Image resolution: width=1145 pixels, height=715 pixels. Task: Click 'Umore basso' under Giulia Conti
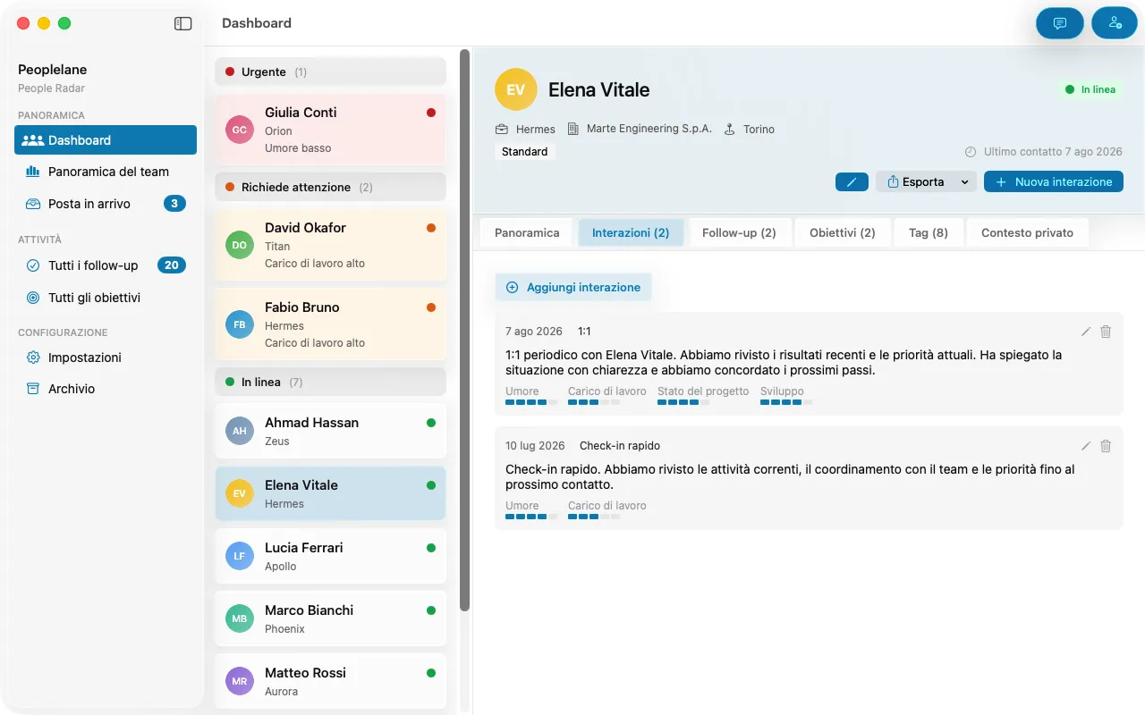coord(298,148)
